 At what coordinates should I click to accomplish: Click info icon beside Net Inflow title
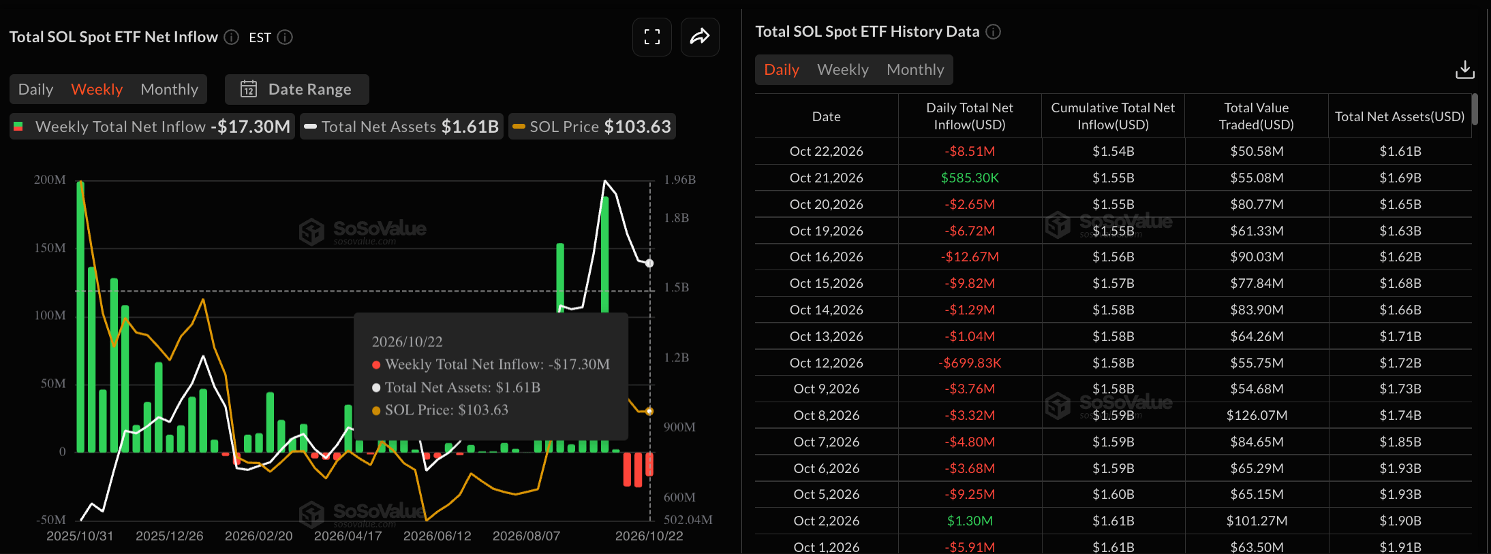[232, 37]
